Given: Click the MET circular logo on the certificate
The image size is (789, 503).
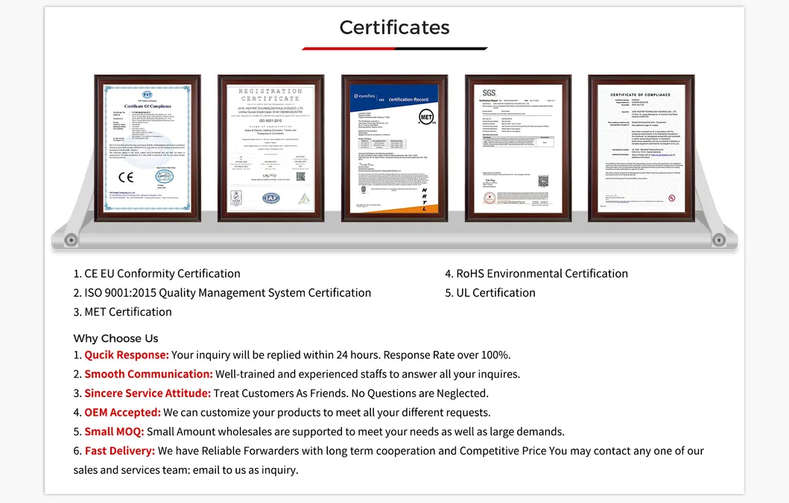Looking at the screenshot, I should 426,118.
